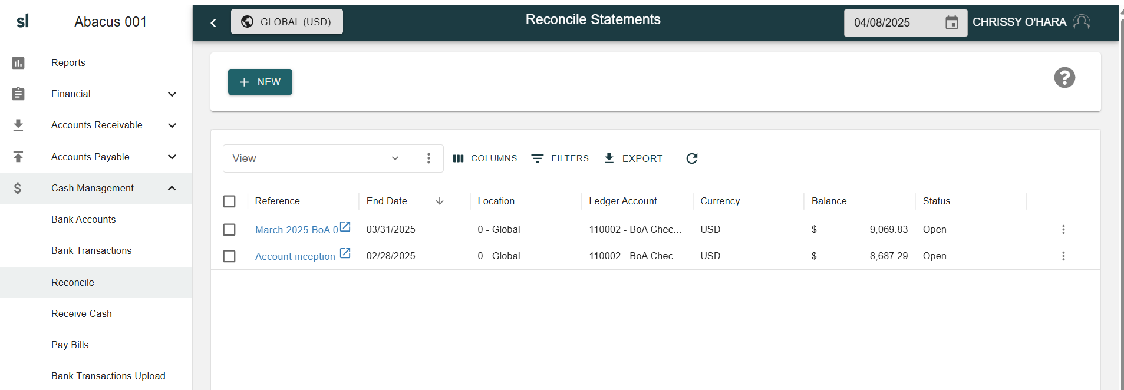The image size is (1124, 390).
Task: Click the Abacus 001 company name
Action: pos(110,22)
